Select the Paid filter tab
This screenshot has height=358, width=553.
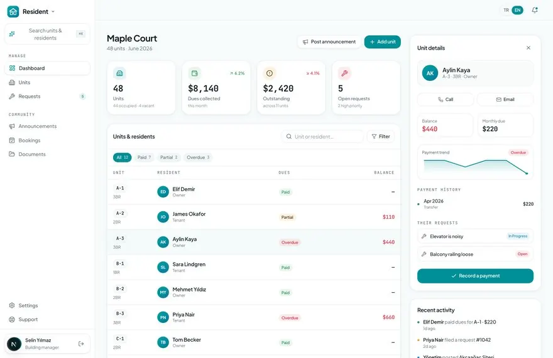(144, 157)
